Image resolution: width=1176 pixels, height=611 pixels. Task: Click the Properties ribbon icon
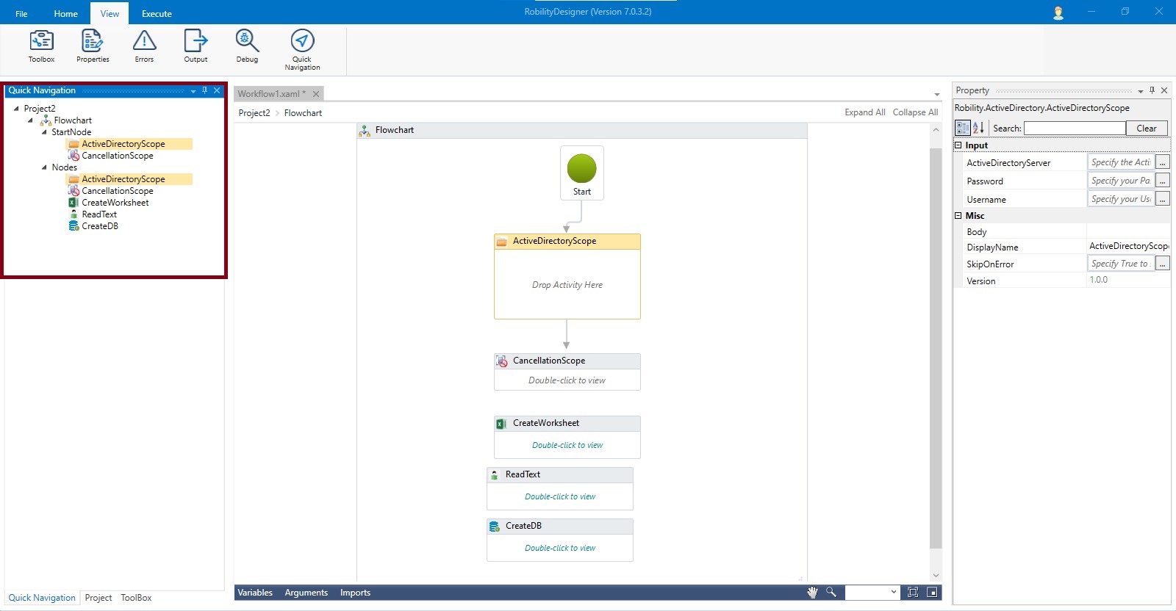[93, 46]
